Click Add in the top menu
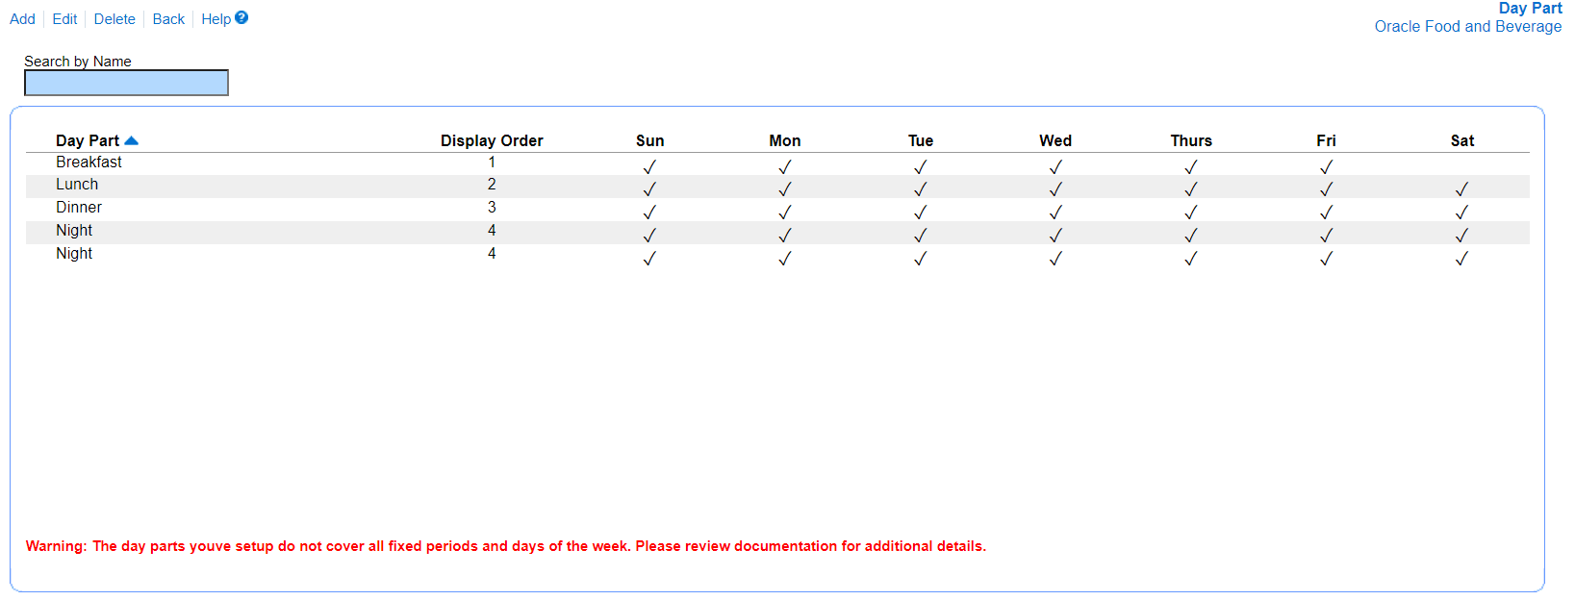1575x600 pixels. click(x=22, y=19)
